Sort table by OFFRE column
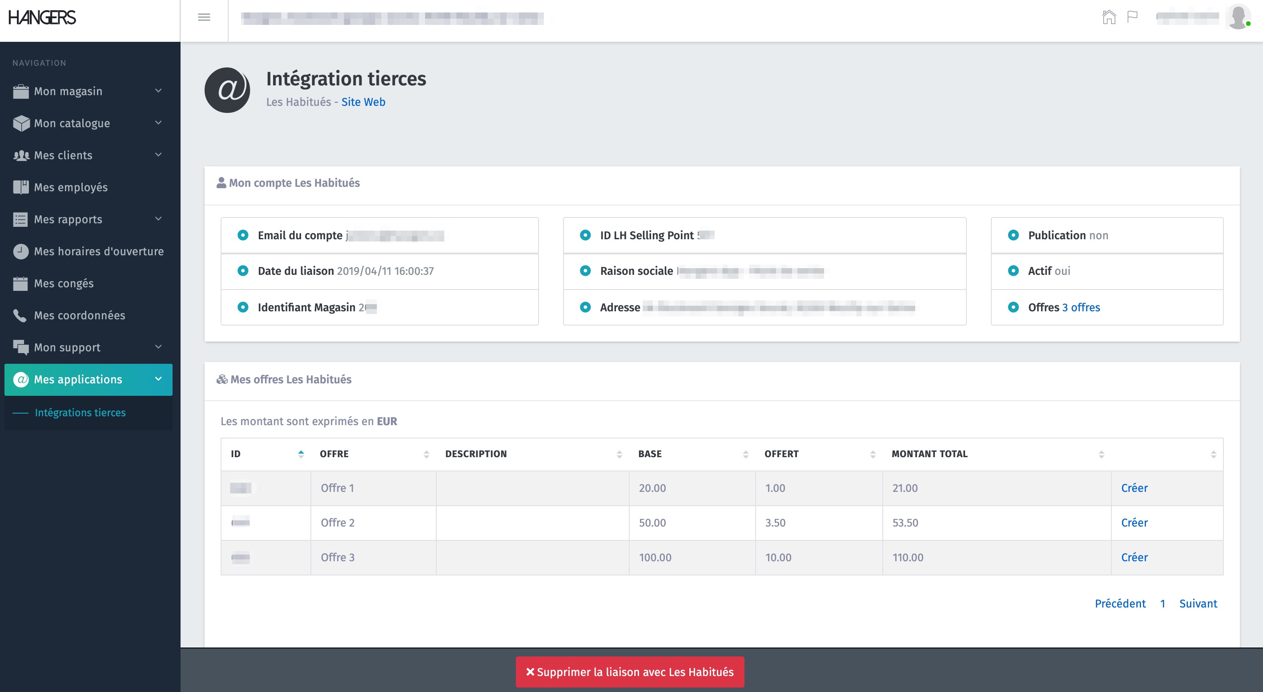 [374, 454]
